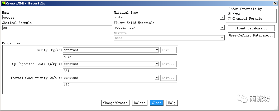Select Chemical Formula ordering radio button
Image resolution: width=279 pixels, height=111 pixels.
(229, 19)
